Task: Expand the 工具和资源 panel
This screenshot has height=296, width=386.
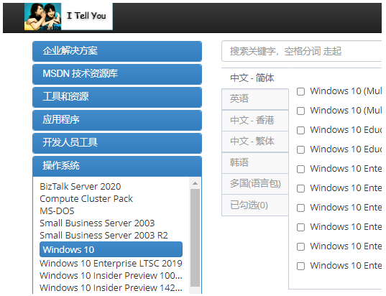Action: coord(117,97)
